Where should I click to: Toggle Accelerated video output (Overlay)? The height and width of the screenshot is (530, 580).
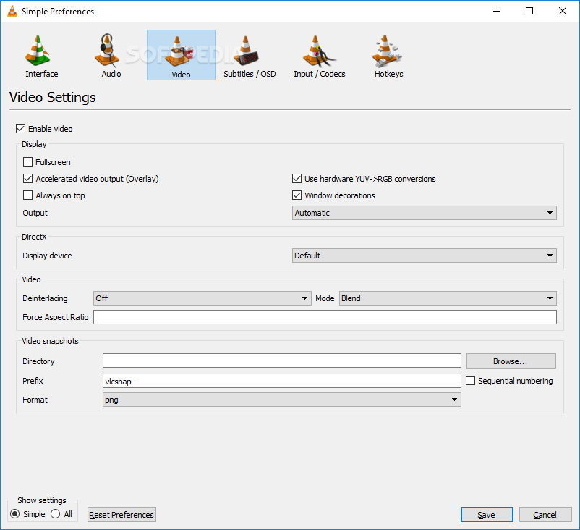pyautogui.click(x=27, y=179)
